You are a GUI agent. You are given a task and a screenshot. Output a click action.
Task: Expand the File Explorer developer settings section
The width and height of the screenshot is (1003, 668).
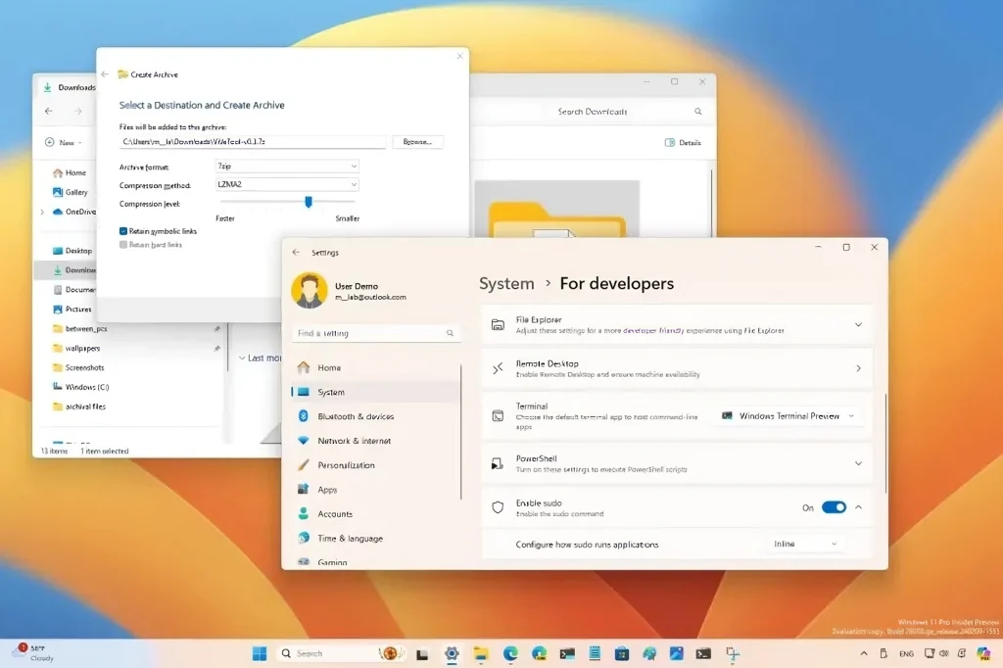(858, 324)
